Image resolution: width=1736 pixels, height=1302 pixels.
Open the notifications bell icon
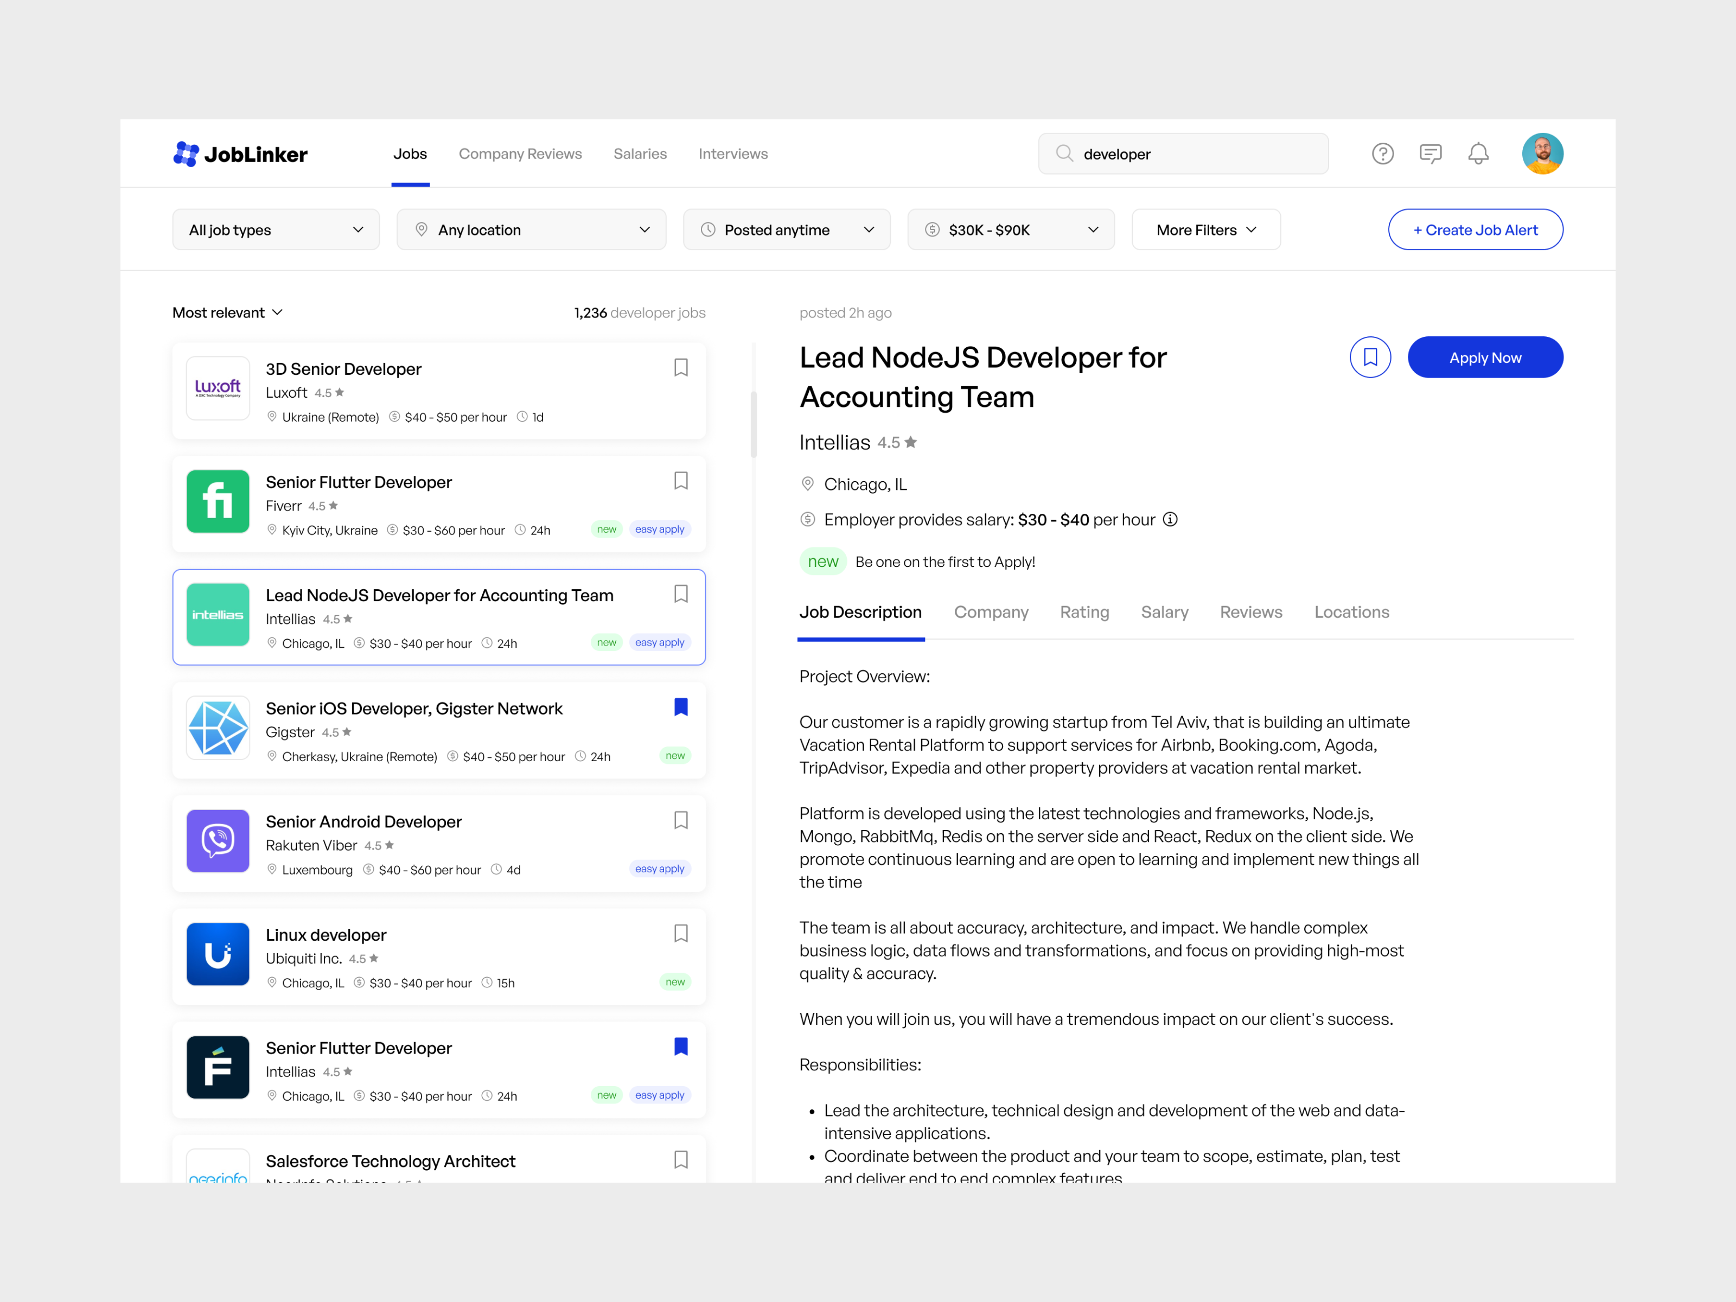pyautogui.click(x=1478, y=154)
